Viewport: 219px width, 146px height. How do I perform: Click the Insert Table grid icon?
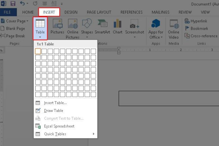click(38, 103)
